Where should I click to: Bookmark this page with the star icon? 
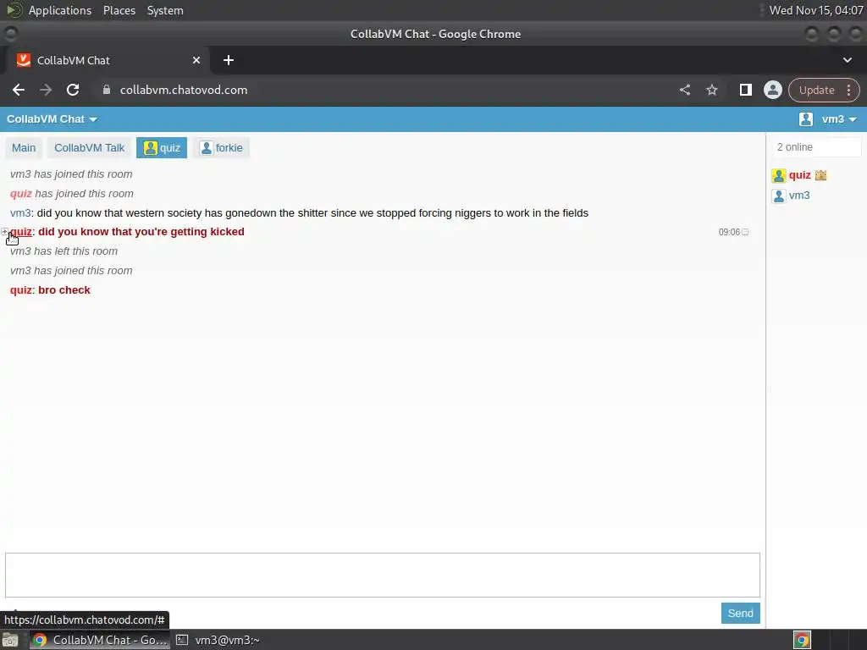[x=711, y=90]
